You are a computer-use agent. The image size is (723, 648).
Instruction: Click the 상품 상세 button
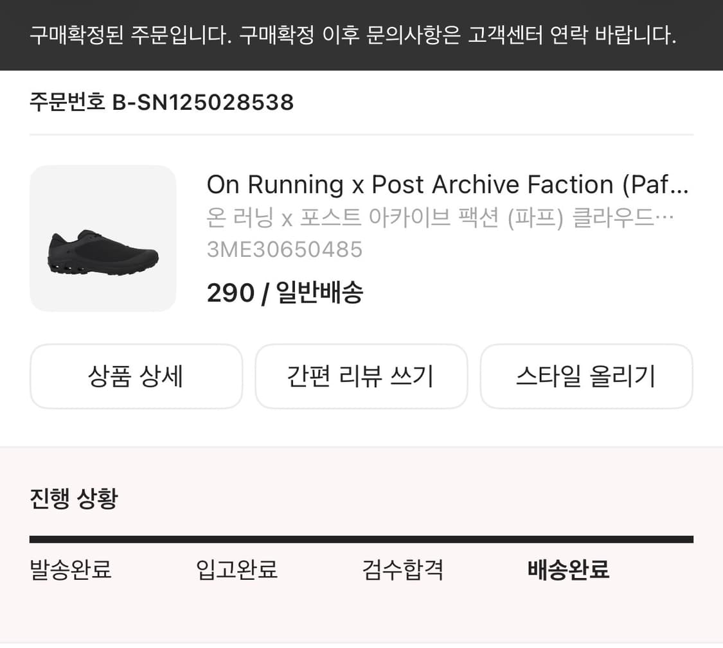coord(136,376)
